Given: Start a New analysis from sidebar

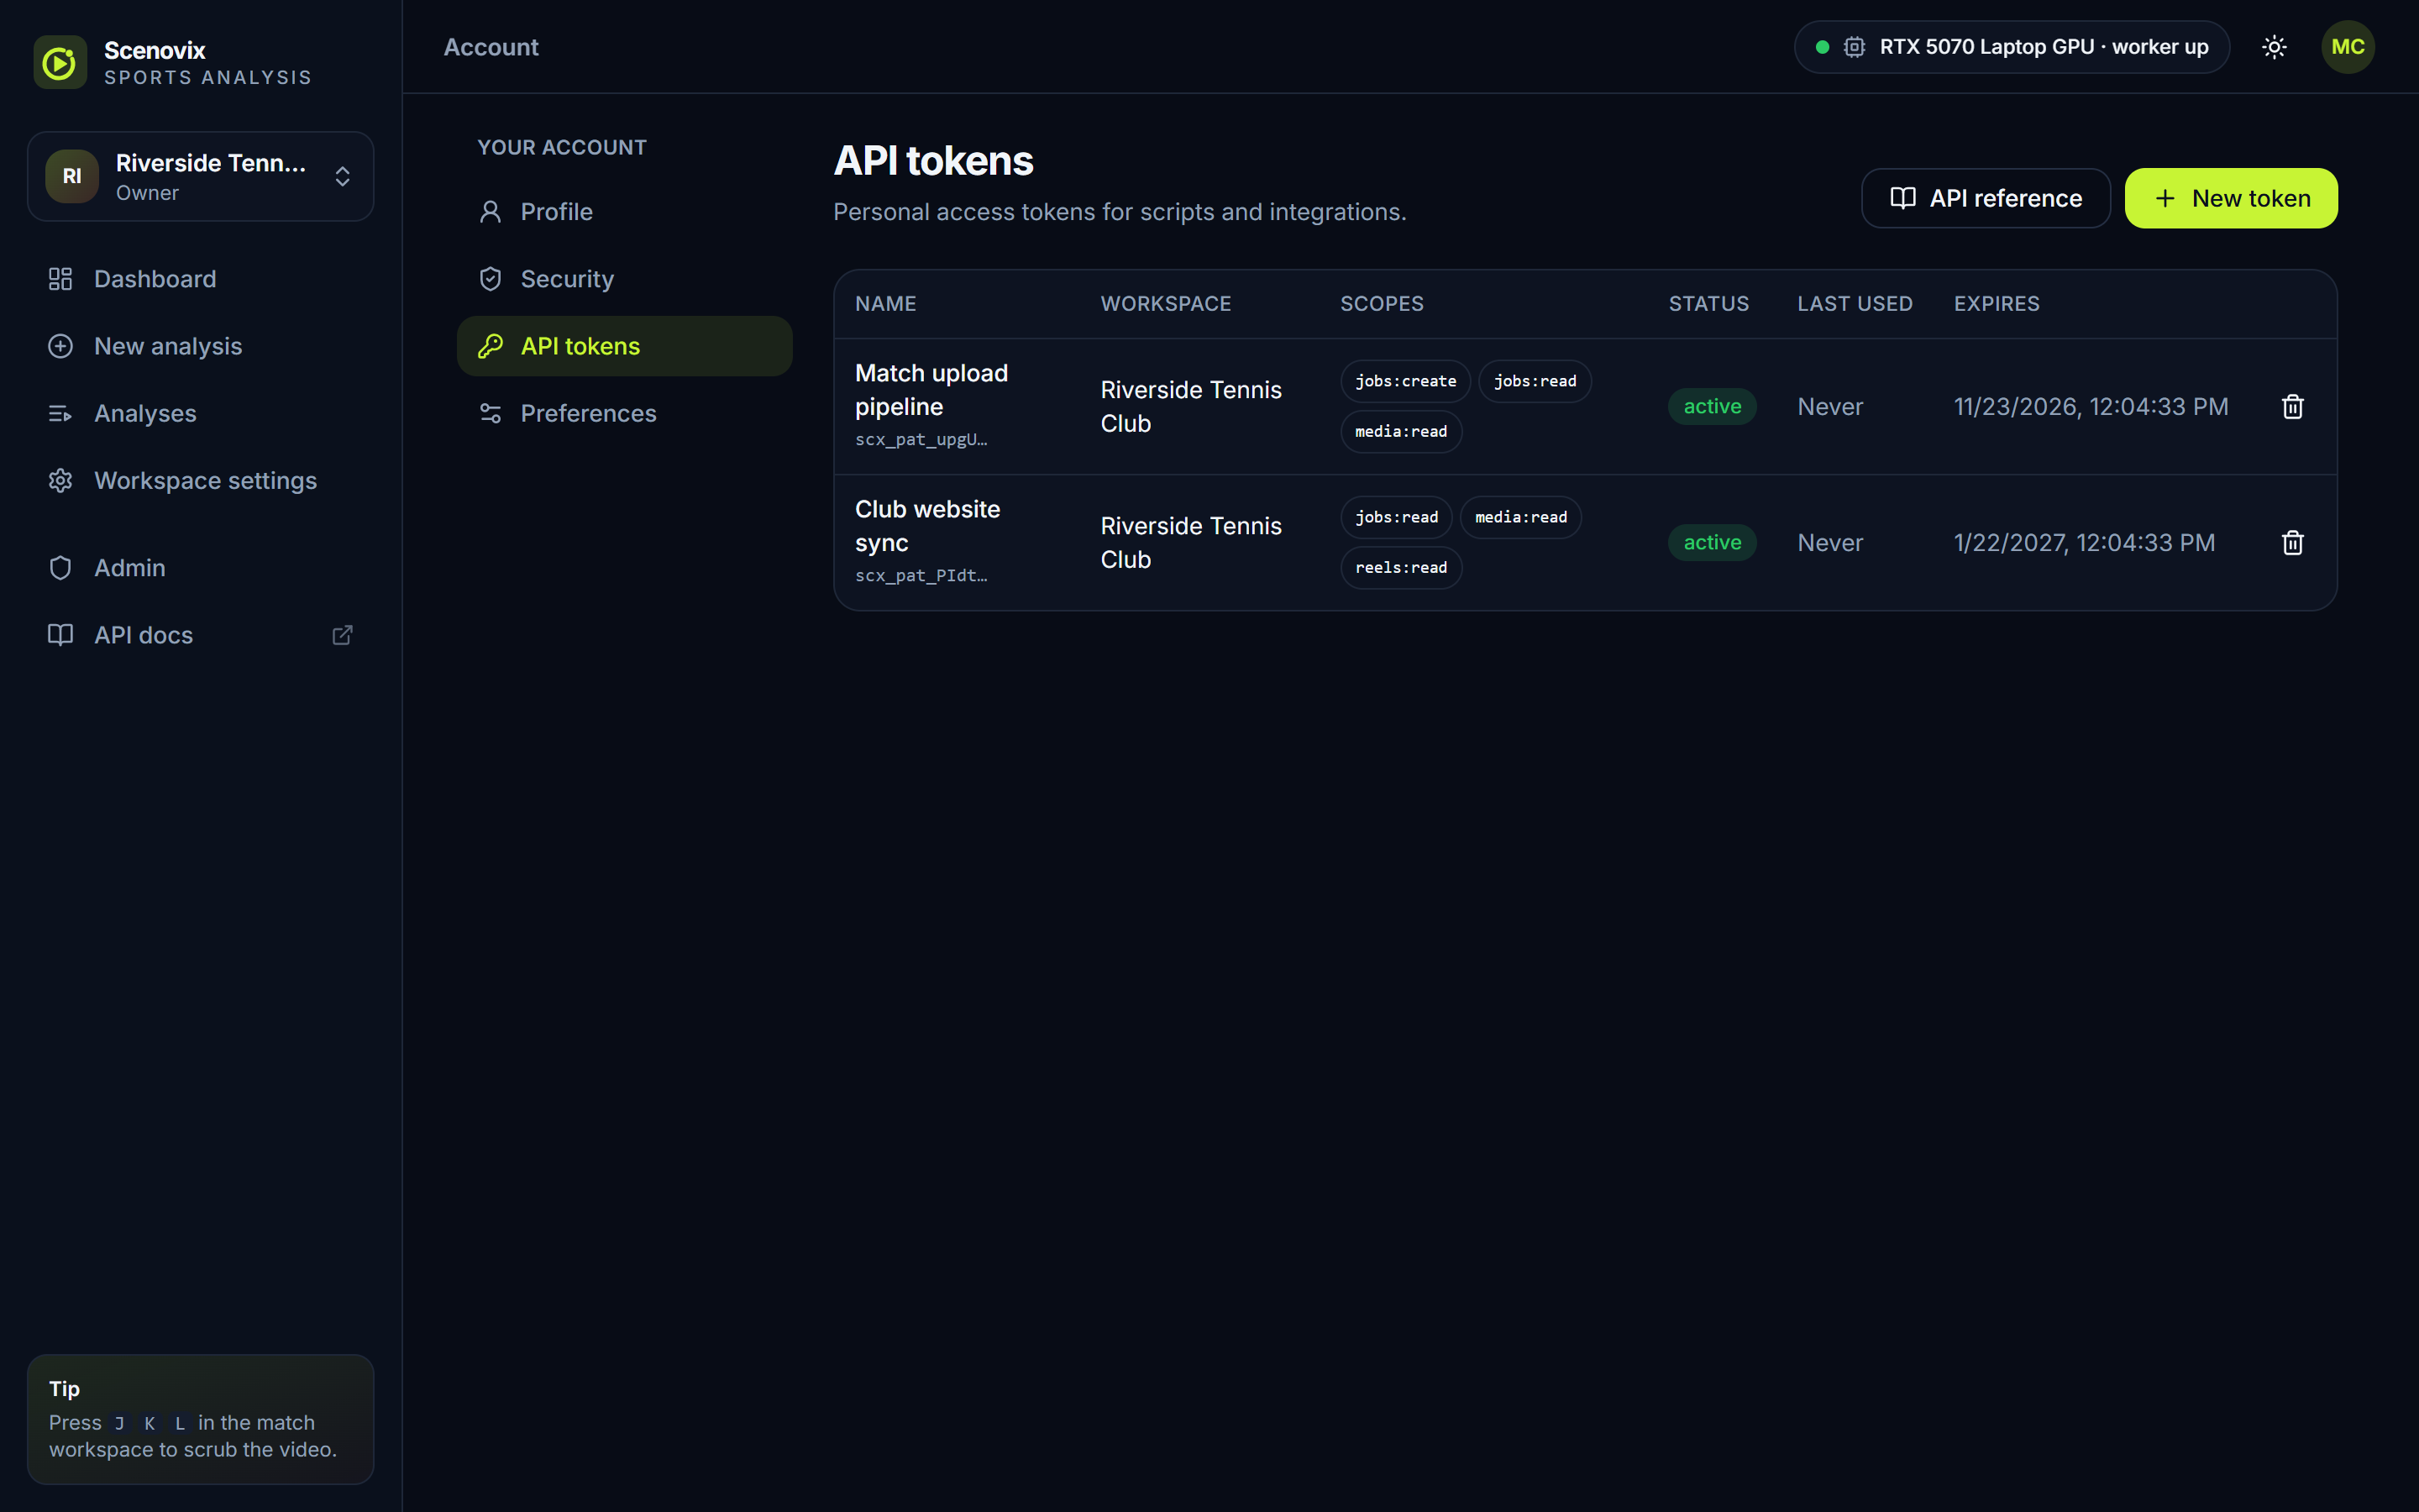Looking at the screenshot, I should (x=201, y=346).
